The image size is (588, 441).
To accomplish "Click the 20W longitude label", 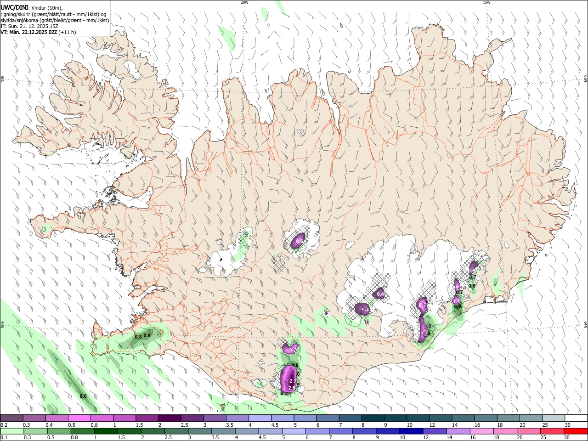I will (x=244, y=2).
